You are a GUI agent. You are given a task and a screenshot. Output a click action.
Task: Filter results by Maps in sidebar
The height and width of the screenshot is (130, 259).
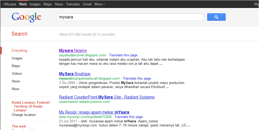point(16,66)
